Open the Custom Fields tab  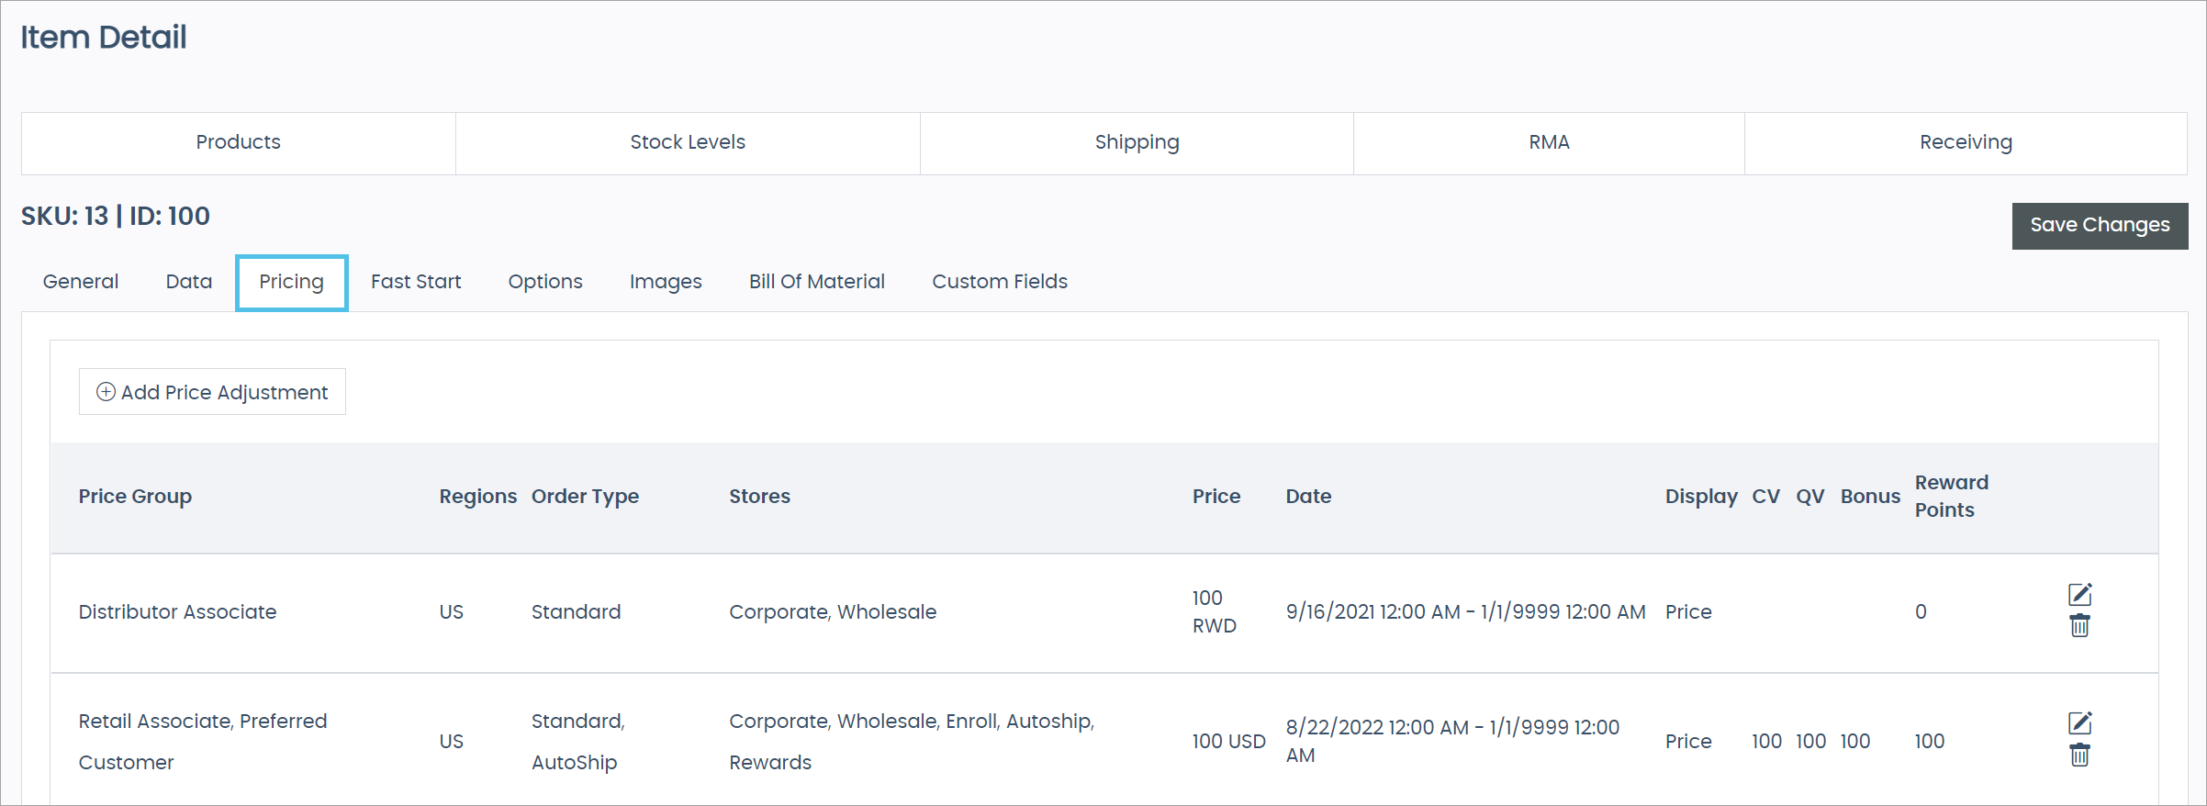(1000, 282)
